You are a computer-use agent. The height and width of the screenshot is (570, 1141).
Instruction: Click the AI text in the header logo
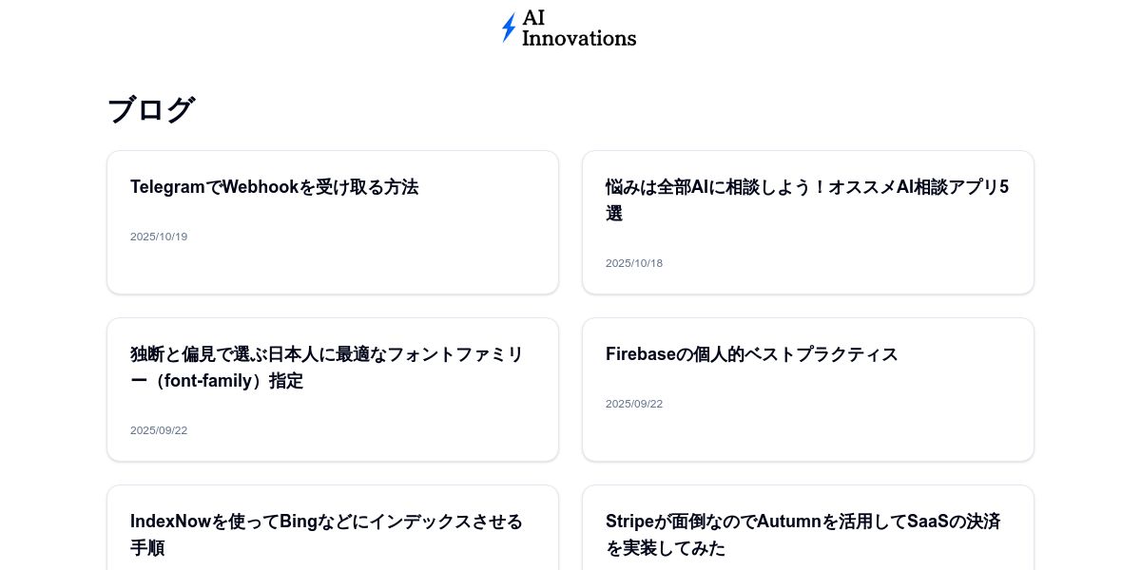click(533, 18)
